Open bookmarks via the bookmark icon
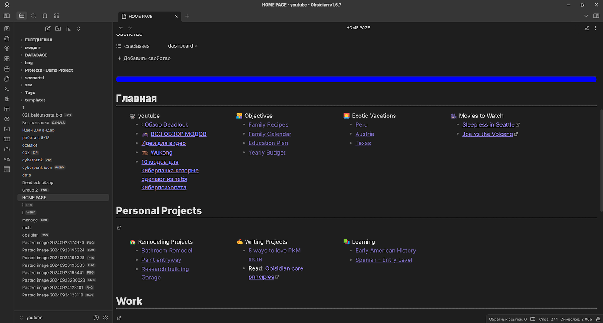603x323 pixels. point(45,15)
